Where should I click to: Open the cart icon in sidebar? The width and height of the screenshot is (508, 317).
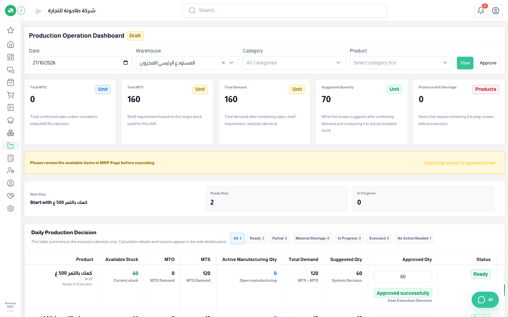11,95
